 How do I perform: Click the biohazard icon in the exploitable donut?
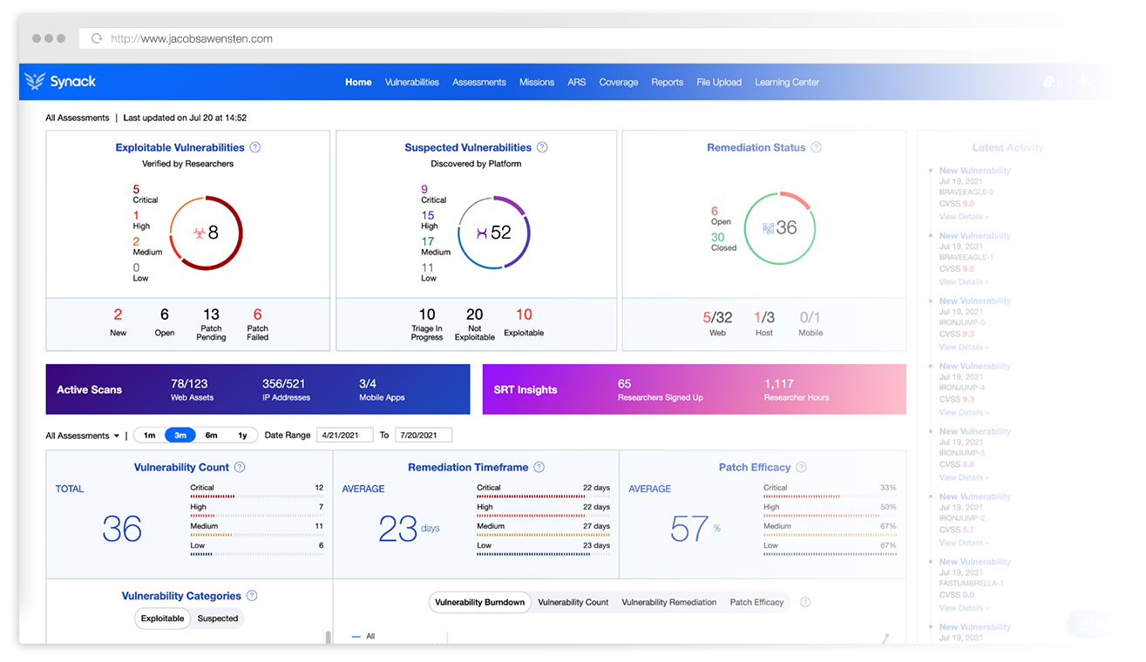pos(199,233)
